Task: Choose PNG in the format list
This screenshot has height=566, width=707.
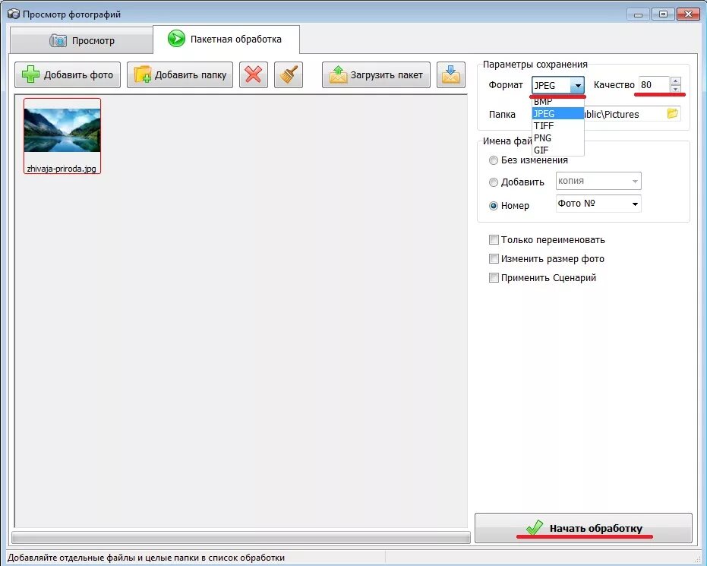Action: [557, 138]
